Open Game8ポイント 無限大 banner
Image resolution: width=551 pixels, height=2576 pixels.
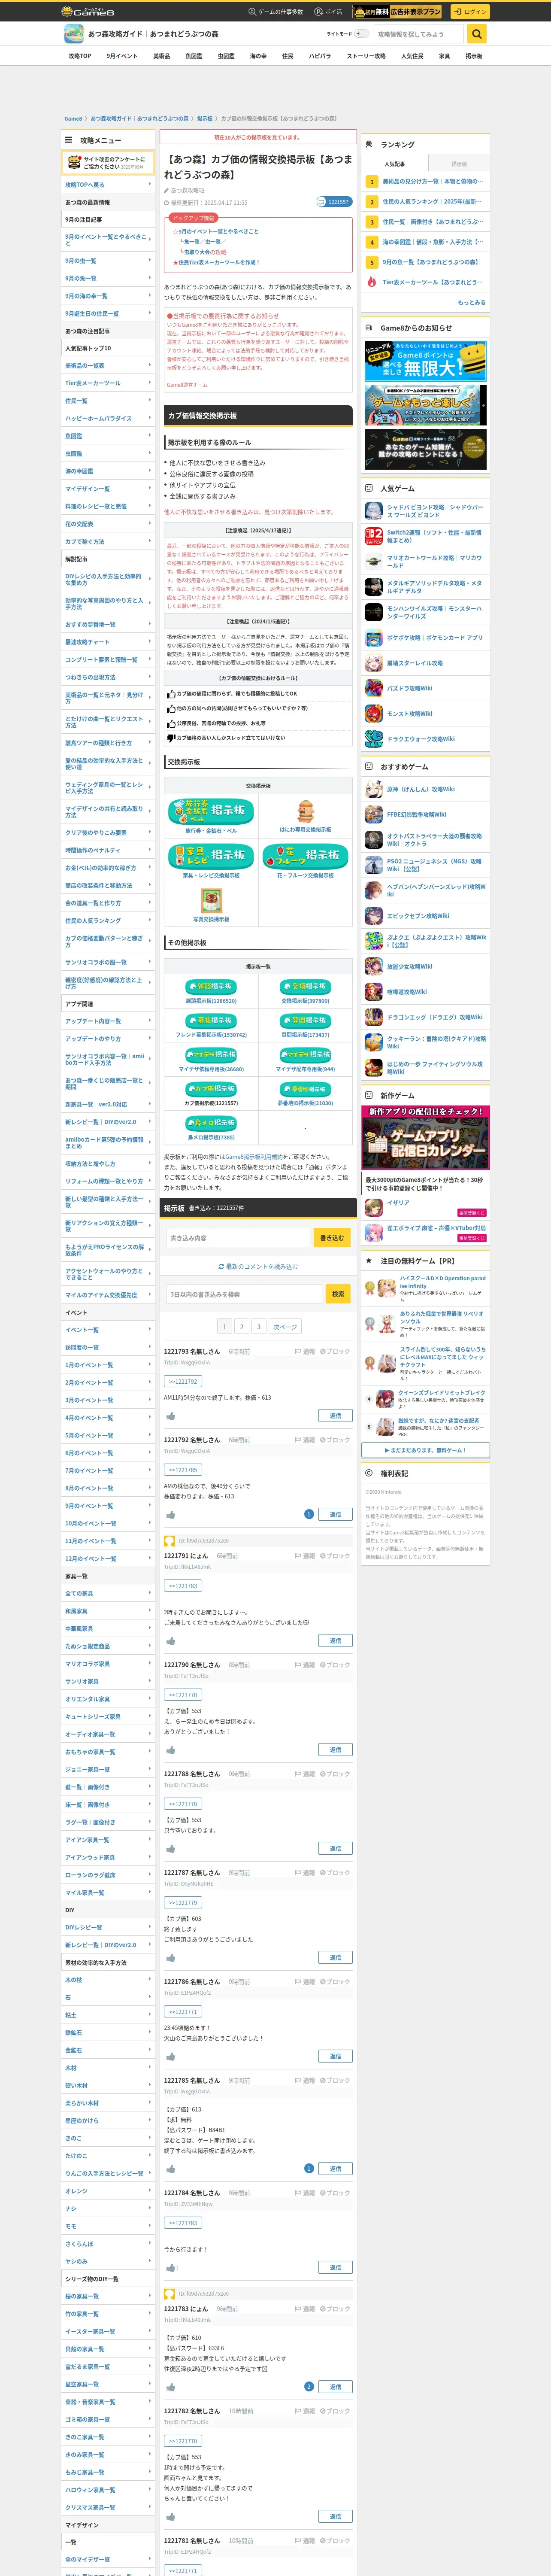(426, 360)
